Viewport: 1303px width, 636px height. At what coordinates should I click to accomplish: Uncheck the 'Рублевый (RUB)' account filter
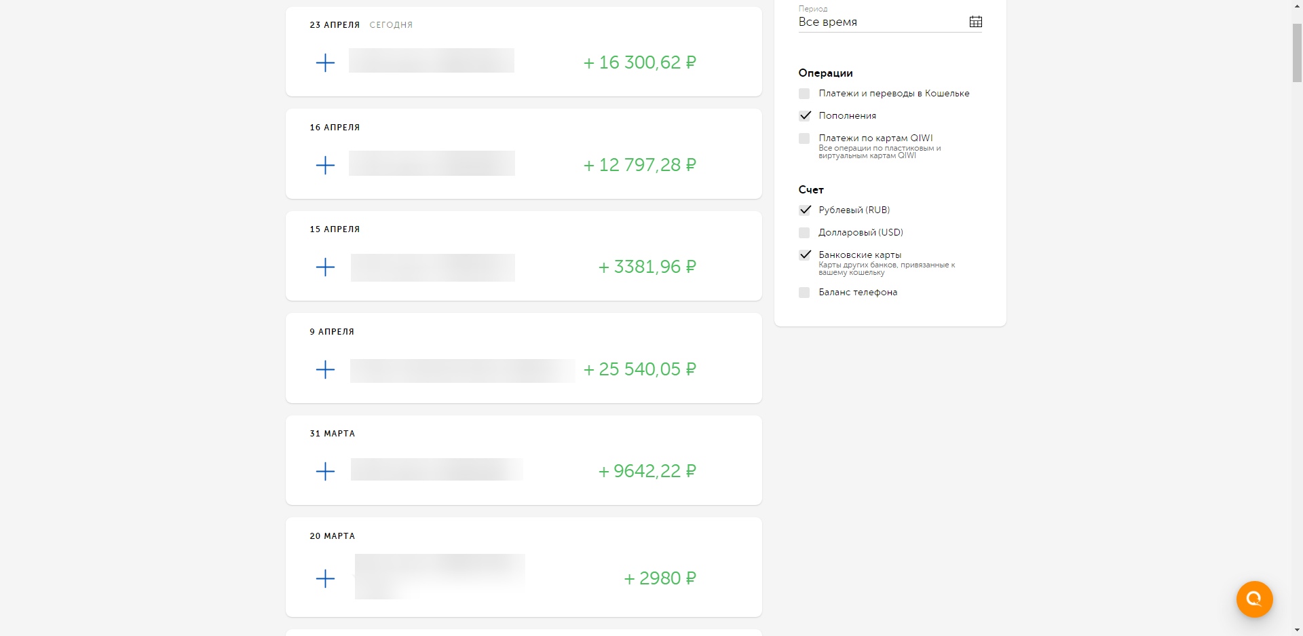[x=805, y=210]
